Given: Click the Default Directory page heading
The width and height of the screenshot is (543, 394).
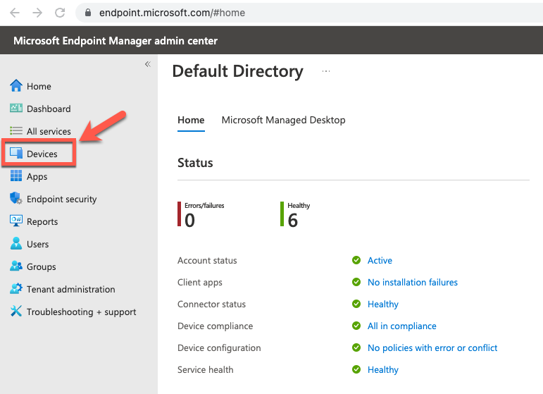Looking at the screenshot, I should 237,71.
